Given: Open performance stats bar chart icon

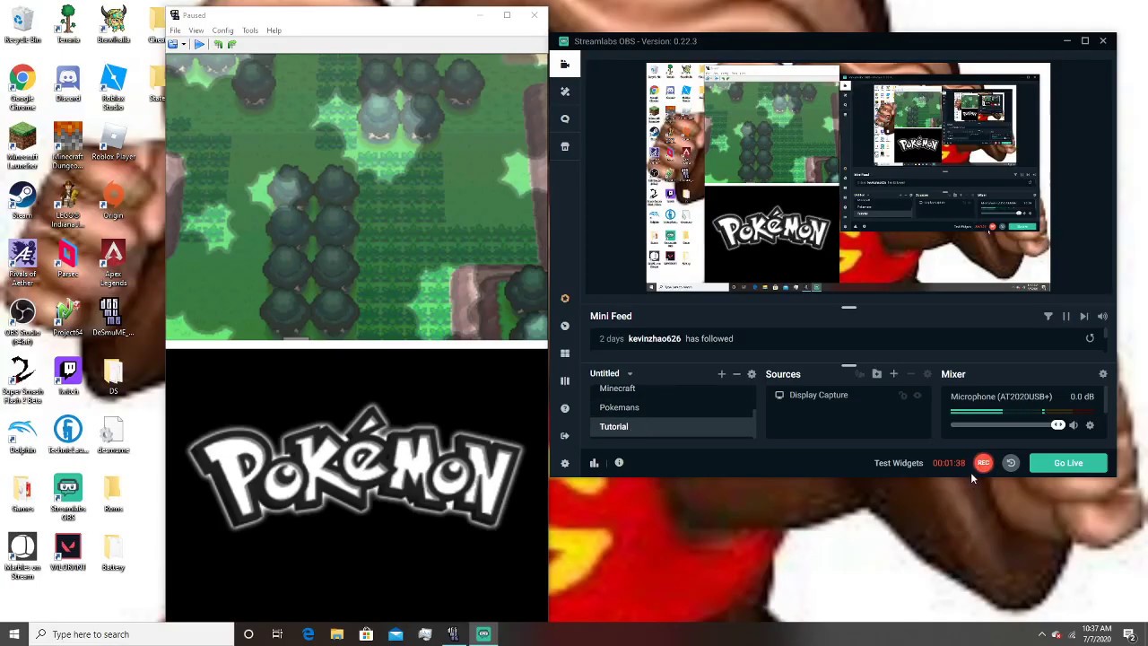Looking at the screenshot, I should (x=594, y=463).
